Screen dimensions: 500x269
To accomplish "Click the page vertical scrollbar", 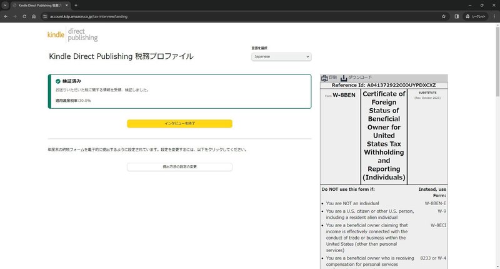I will coord(497,61).
